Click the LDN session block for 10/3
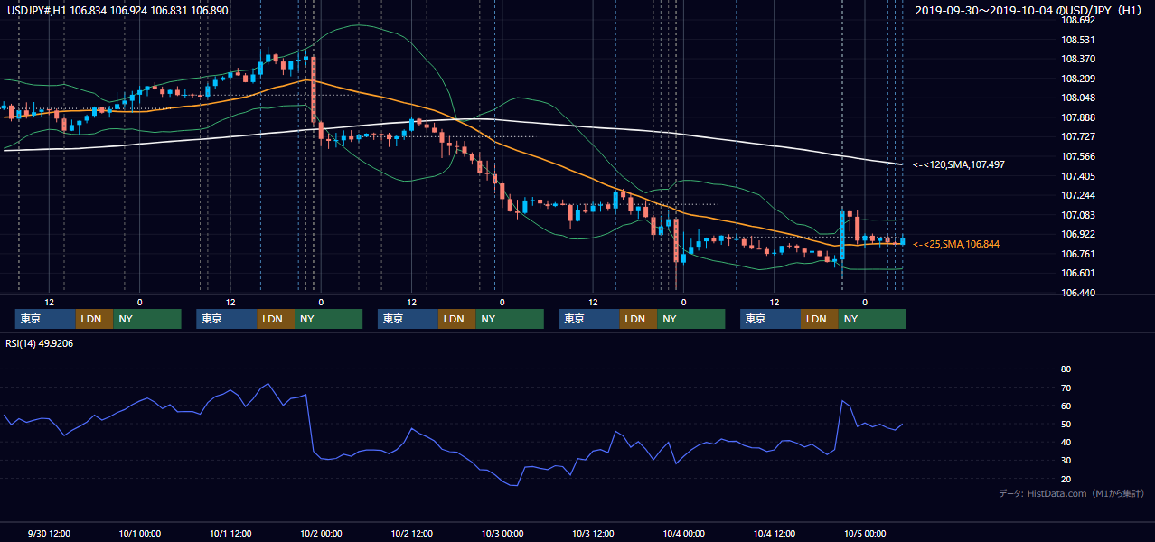 [x=639, y=319]
